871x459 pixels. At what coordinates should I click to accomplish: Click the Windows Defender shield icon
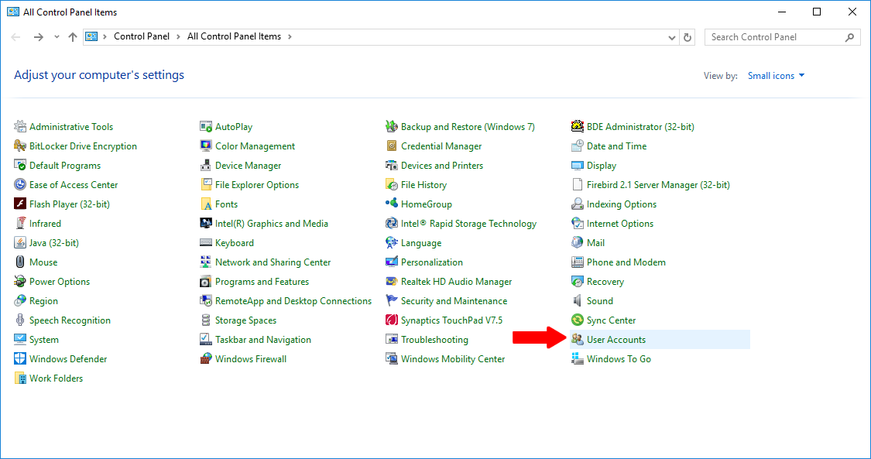click(x=20, y=359)
